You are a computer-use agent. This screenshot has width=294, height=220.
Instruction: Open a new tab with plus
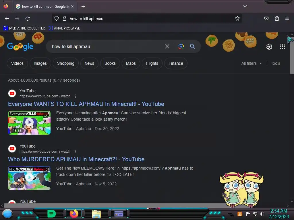(x=83, y=7)
